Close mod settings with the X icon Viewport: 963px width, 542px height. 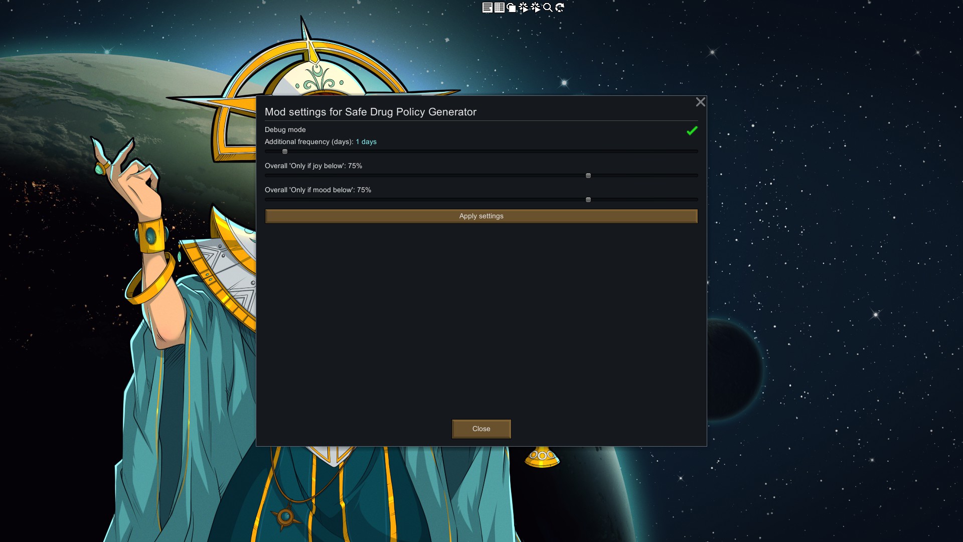(701, 102)
